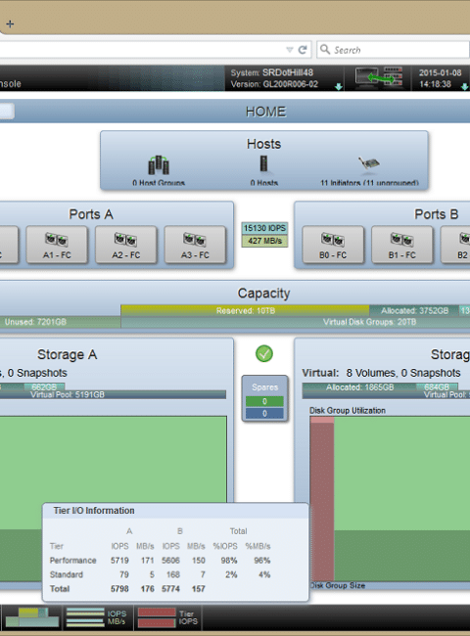
Task: Click the 427 MB/s indicator
Action: pos(264,241)
